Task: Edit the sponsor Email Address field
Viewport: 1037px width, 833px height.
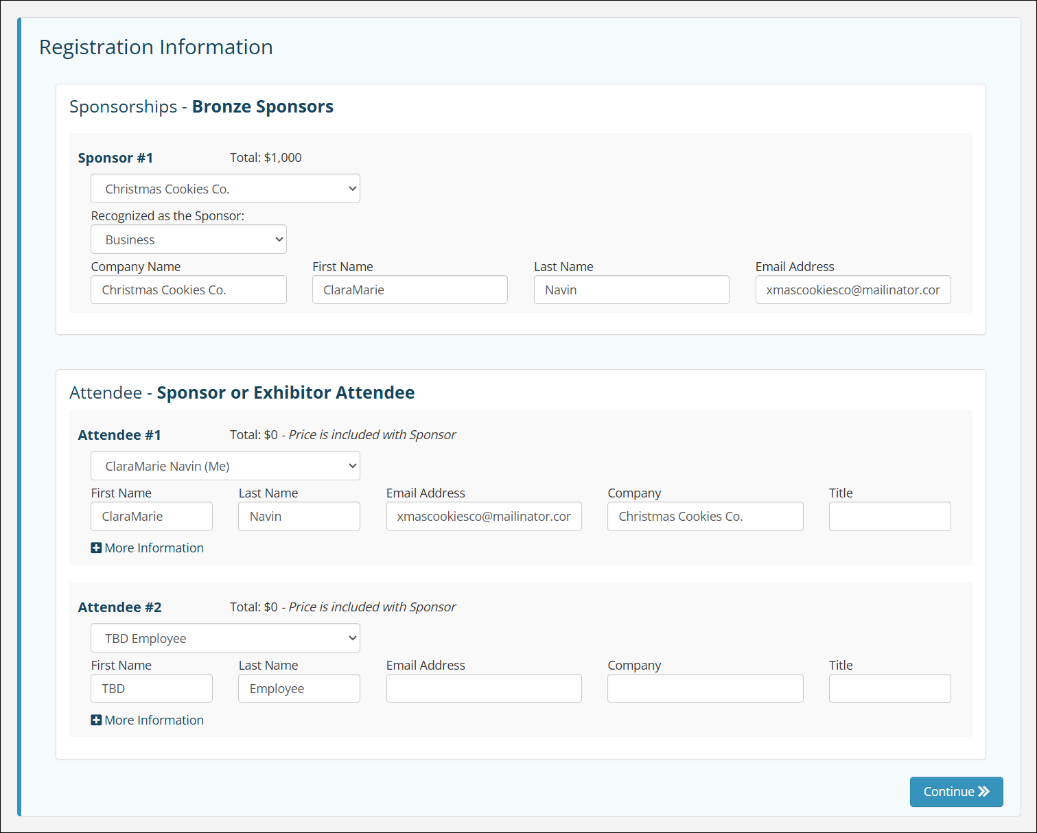Action: (x=853, y=290)
